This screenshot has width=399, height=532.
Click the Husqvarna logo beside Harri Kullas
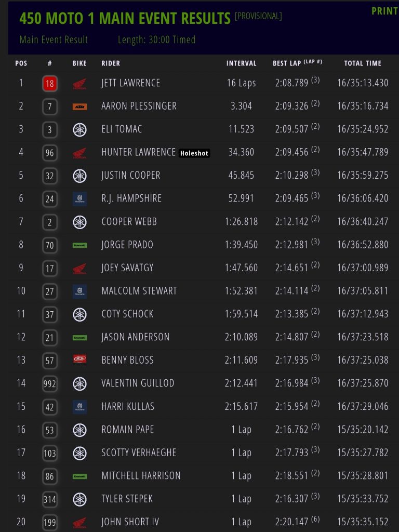click(x=79, y=406)
